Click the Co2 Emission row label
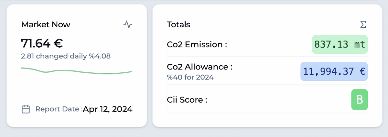The width and height of the screenshot is (388, 137). click(197, 44)
